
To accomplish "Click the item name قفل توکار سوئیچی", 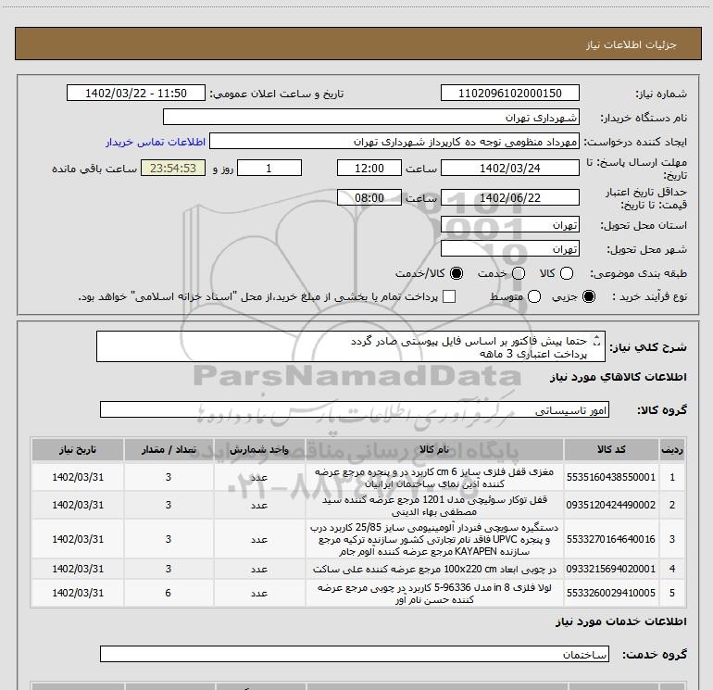I will pyautogui.click(x=434, y=506).
